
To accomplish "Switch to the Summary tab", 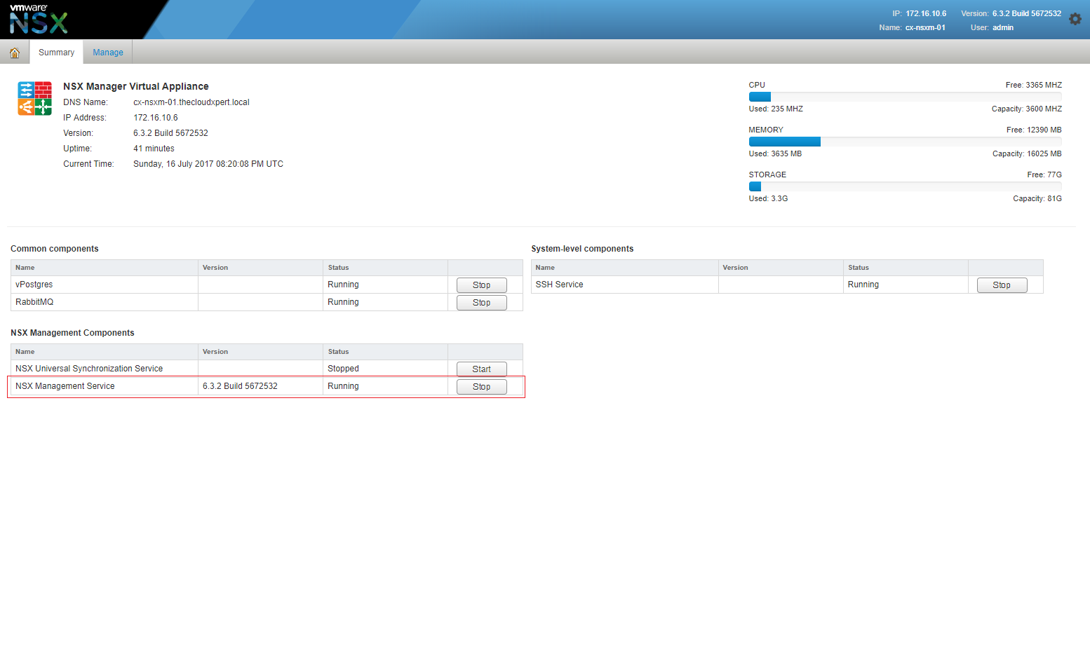I will click(x=56, y=53).
